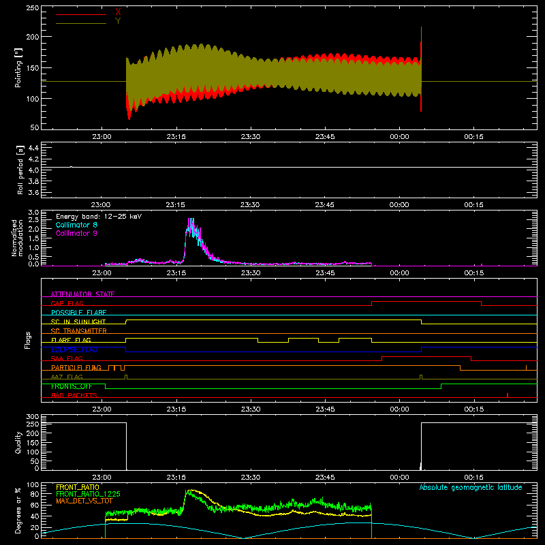Click the Roll period axis title
545x545 pixels.
(x=20, y=170)
